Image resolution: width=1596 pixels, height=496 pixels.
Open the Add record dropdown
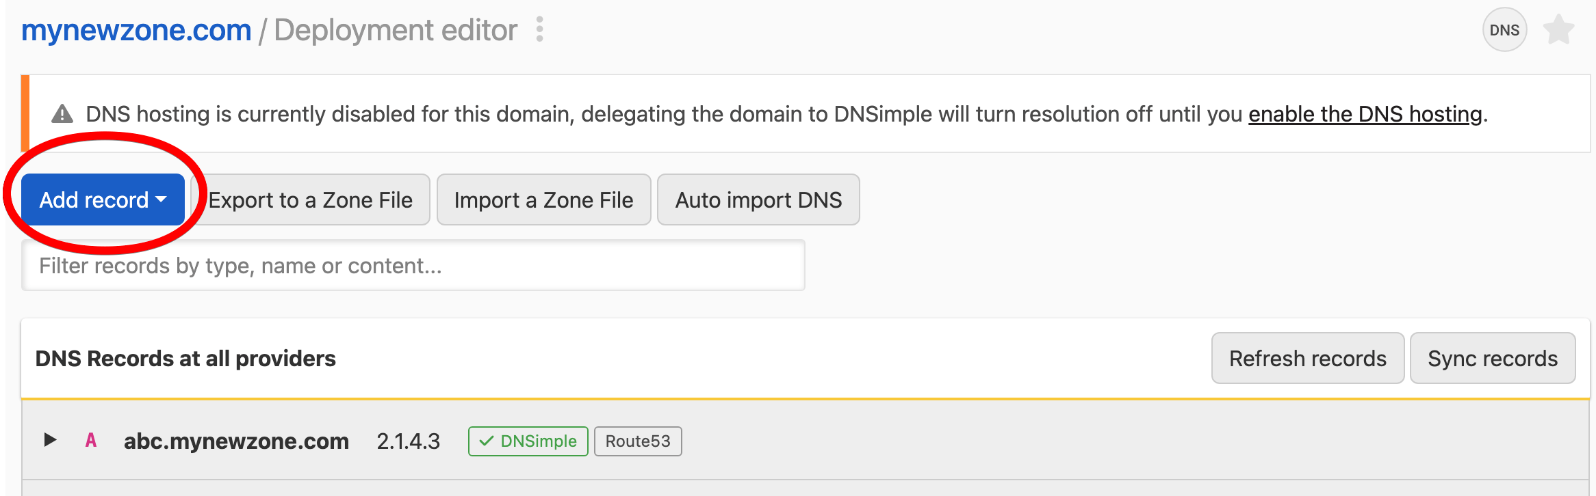(x=103, y=199)
